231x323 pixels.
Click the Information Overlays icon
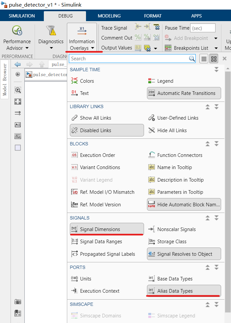pos(82,31)
